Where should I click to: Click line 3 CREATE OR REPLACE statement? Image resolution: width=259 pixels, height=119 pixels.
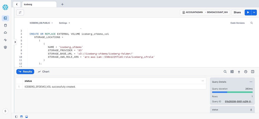pyautogui.click(x=69, y=34)
